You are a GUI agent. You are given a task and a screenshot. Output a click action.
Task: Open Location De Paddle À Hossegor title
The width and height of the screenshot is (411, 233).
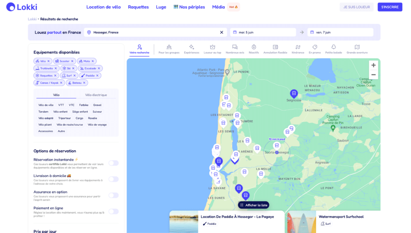click(x=237, y=217)
